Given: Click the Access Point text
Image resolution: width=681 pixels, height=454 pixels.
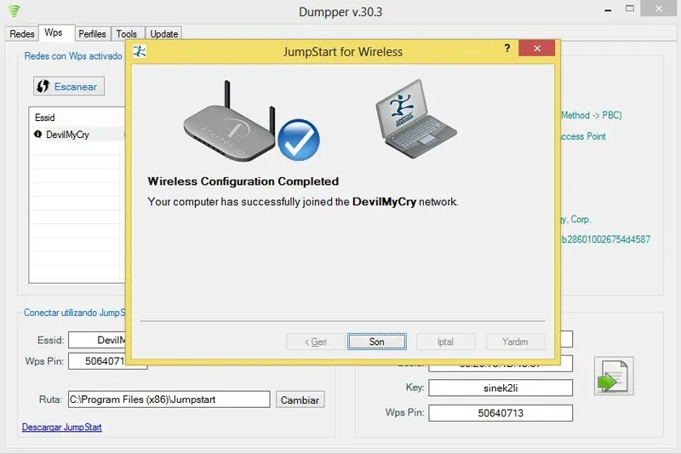Looking at the screenshot, I should (x=583, y=136).
